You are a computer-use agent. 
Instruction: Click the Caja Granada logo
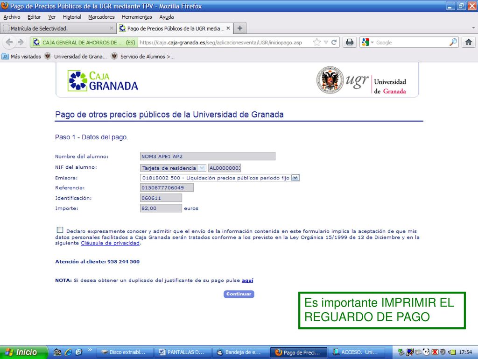(103, 80)
